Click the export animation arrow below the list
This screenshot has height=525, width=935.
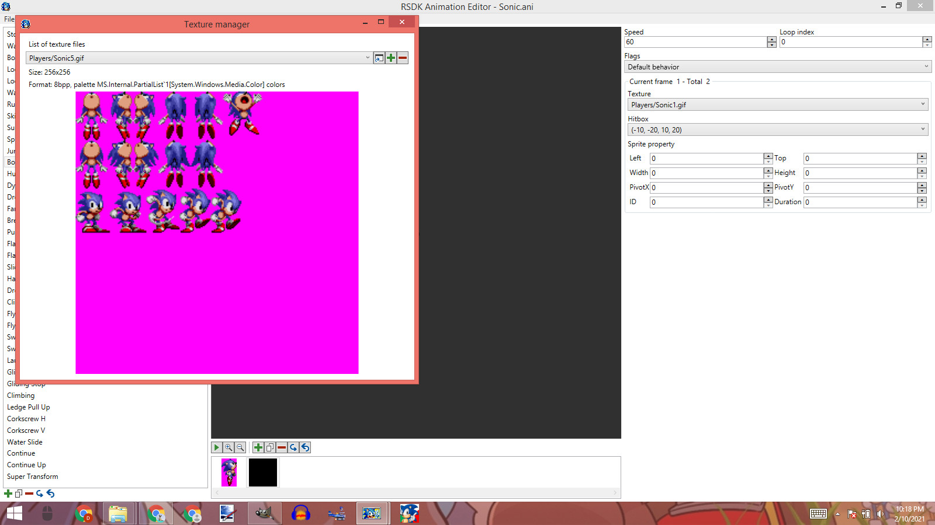point(50,494)
